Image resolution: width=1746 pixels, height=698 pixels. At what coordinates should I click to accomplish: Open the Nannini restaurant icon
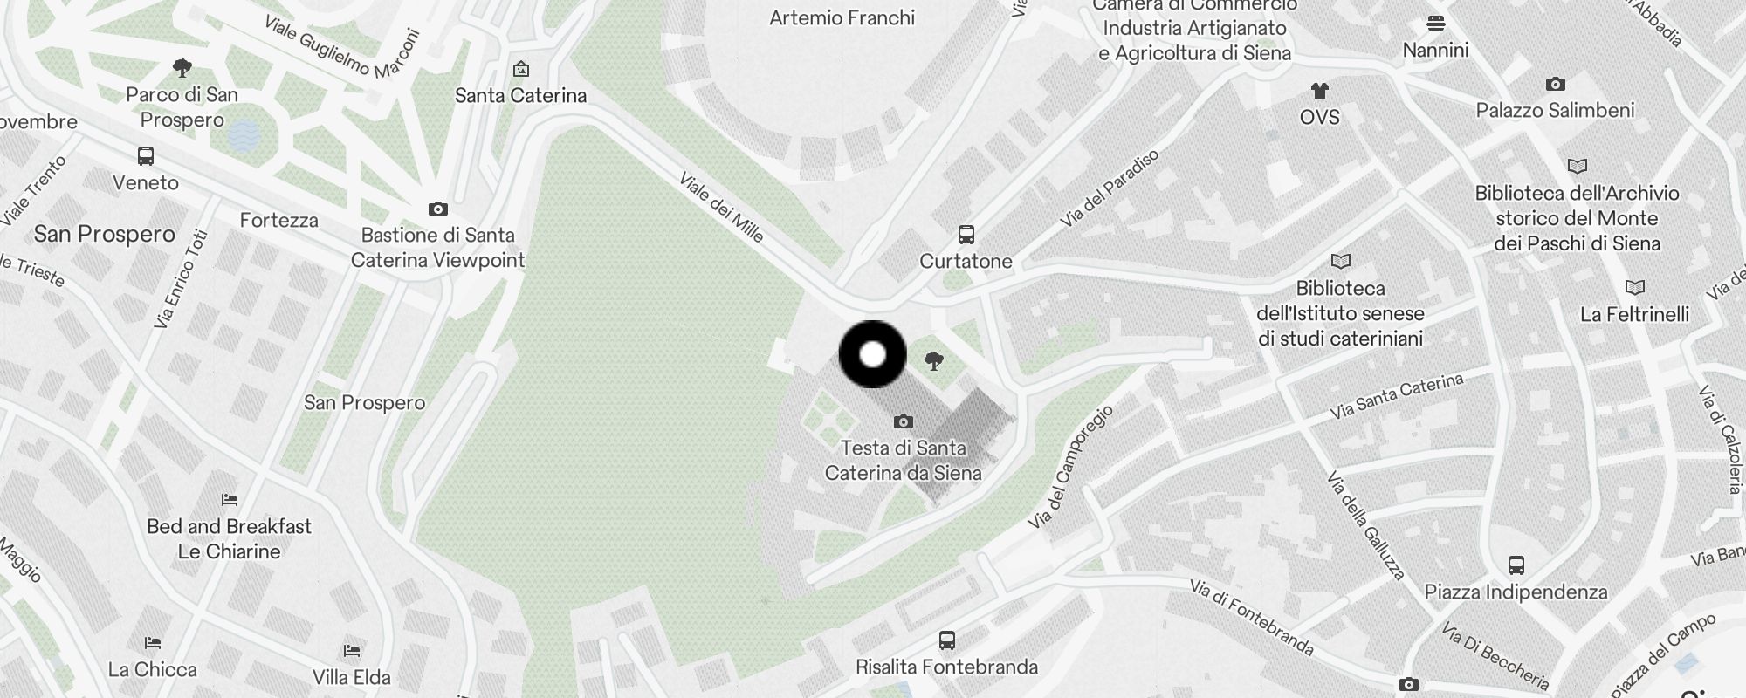point(1436,24)
